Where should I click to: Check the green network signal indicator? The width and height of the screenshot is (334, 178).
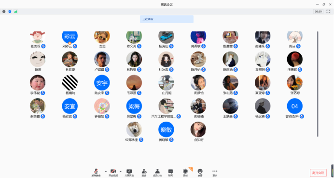15,12
